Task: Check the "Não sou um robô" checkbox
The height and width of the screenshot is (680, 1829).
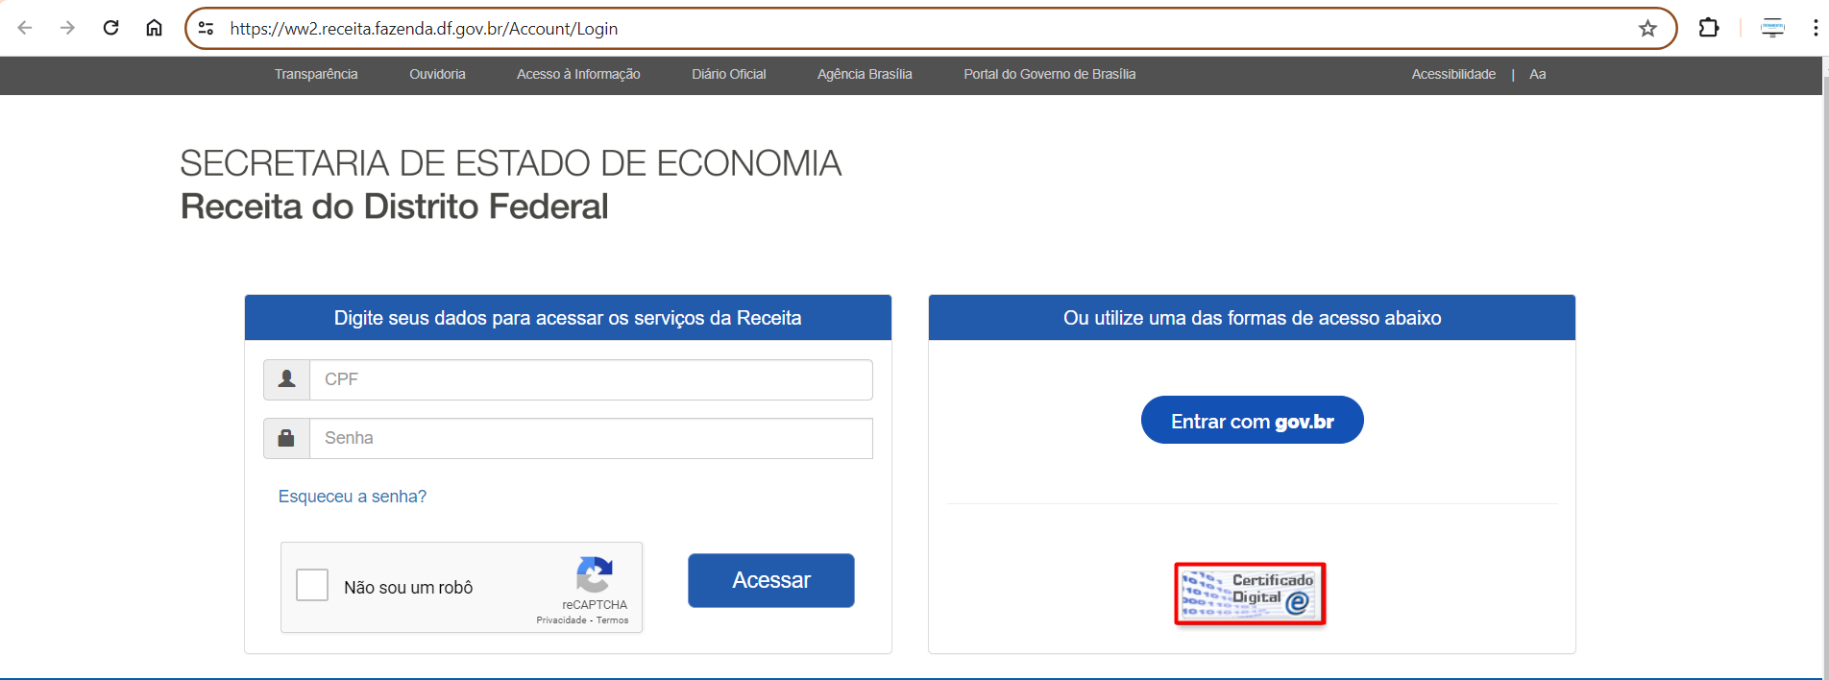Action: (x=312, y=585)
